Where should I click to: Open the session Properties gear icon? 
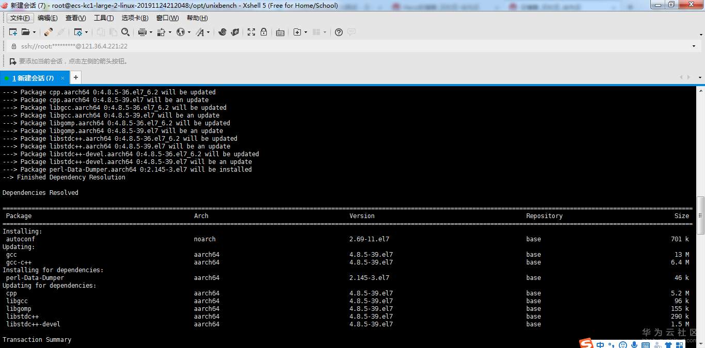tap(78, 32)
